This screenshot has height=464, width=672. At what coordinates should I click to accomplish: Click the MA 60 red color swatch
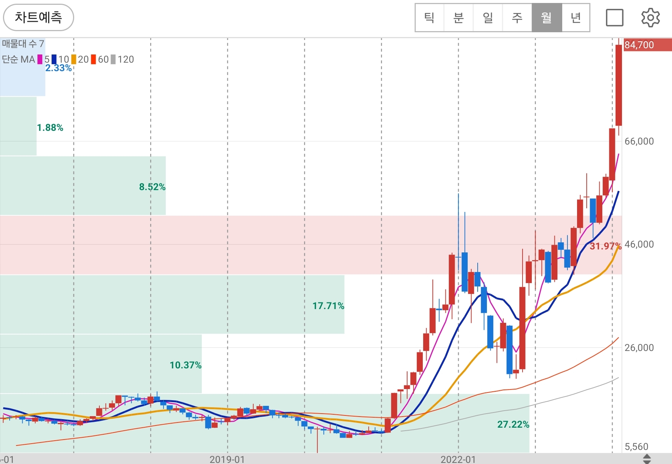click(x=93, y=59)
